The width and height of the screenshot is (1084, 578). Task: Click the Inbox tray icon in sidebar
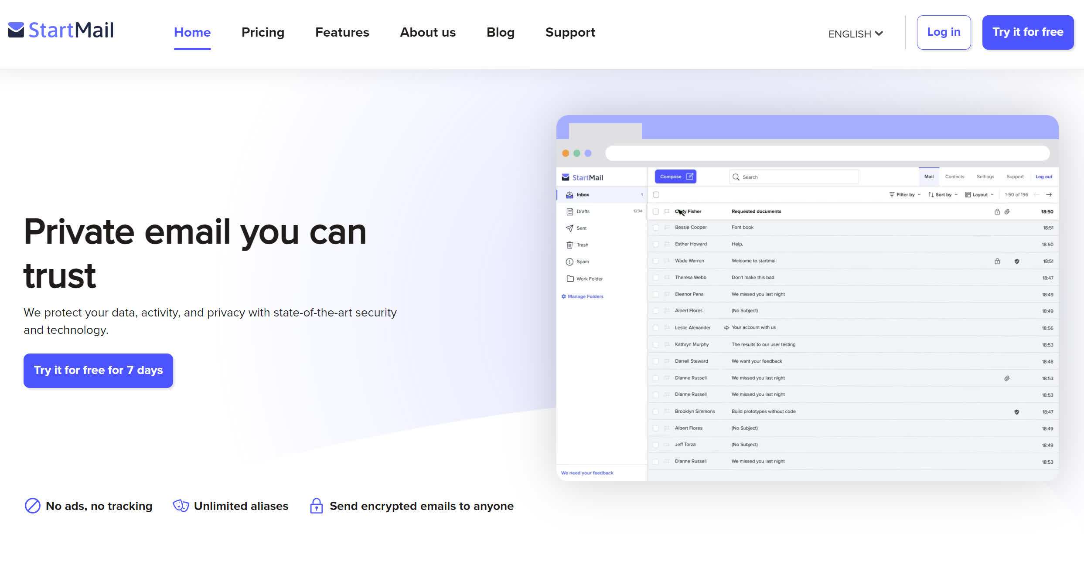pyautogui.click(x=569, y=195)
